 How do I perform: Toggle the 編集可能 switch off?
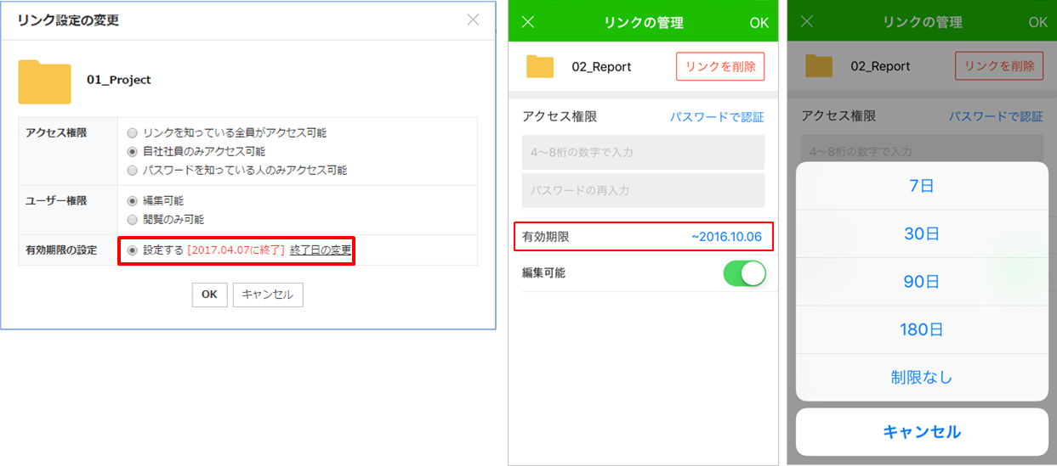coord(744,273)
